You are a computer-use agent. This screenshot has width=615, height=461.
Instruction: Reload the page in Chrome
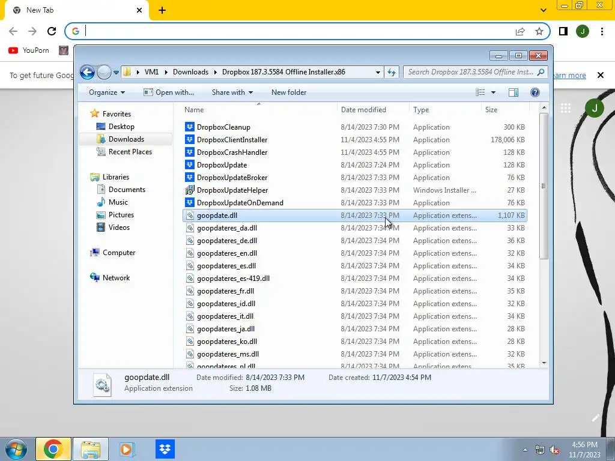52,31
